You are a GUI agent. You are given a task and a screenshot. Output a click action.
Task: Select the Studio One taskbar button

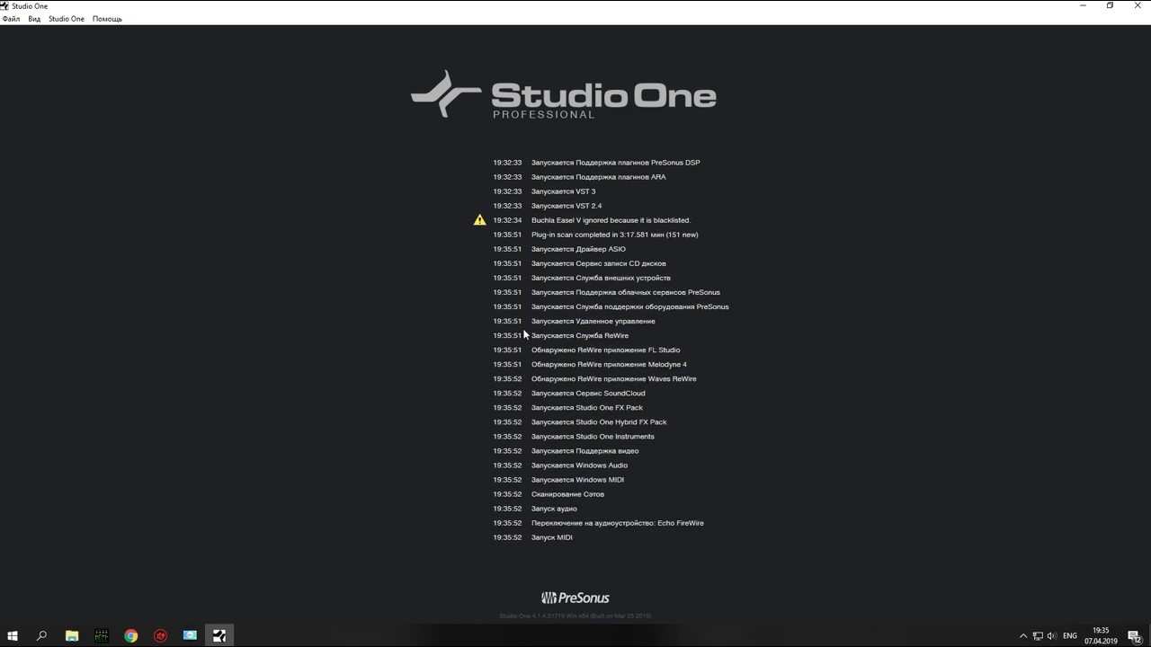click(219, 635)
